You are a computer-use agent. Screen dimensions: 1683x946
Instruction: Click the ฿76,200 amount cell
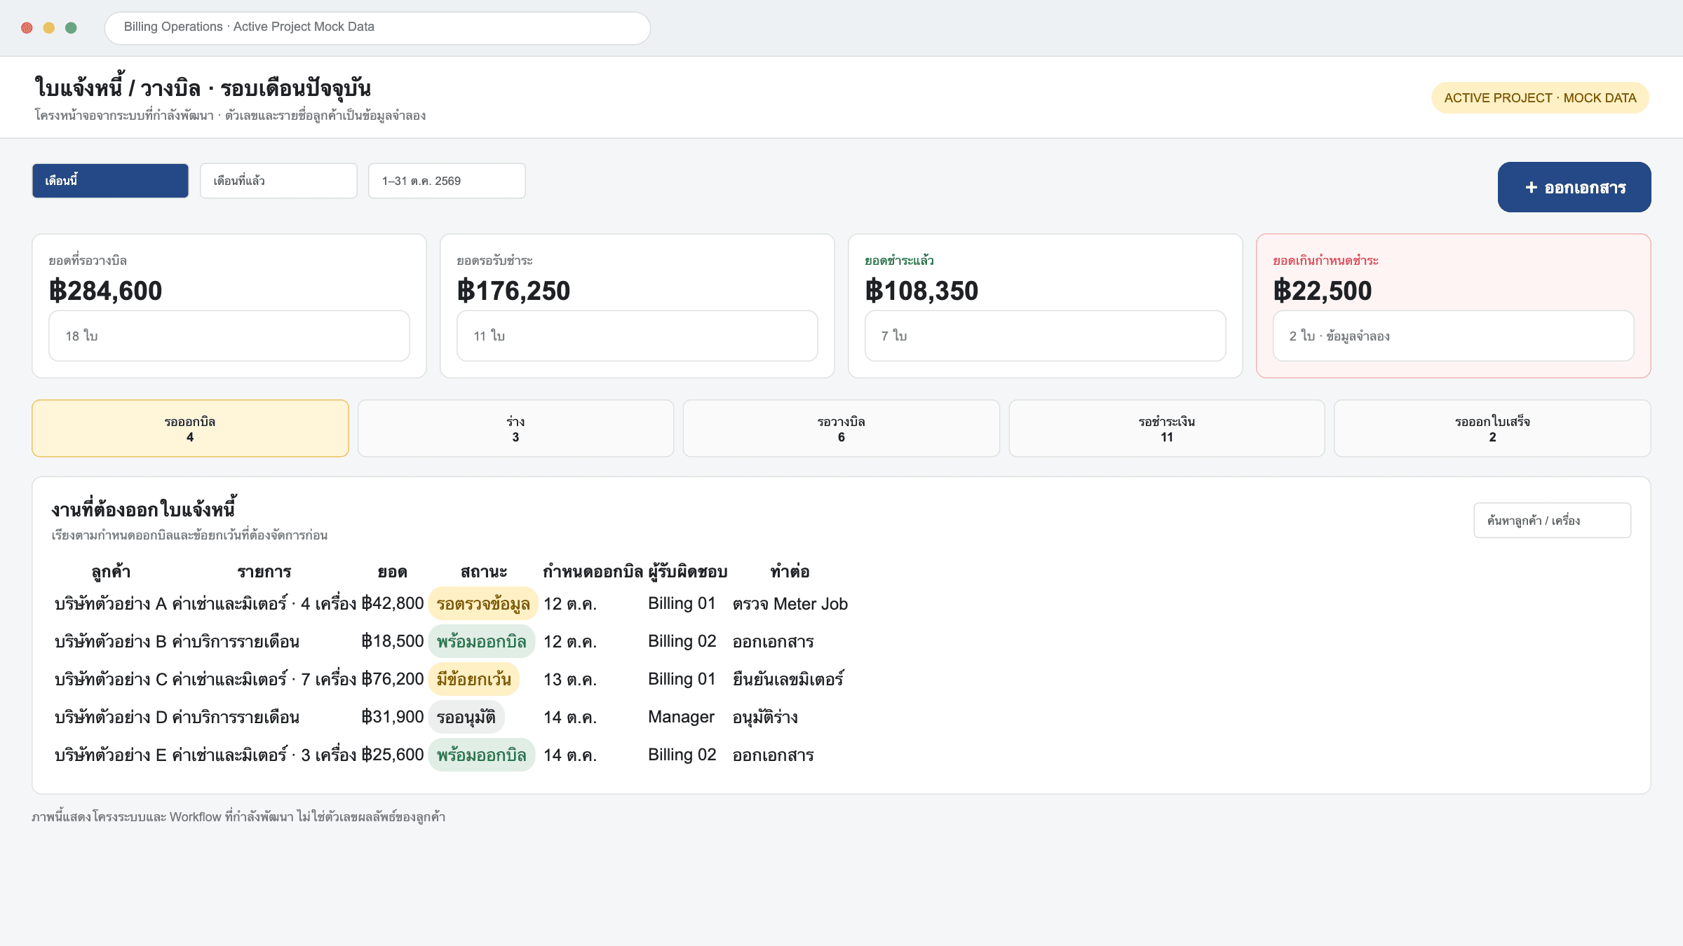click(393, 679)
